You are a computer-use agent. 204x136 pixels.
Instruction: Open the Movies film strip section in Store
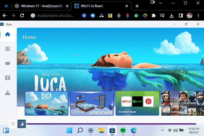(8, 78)
